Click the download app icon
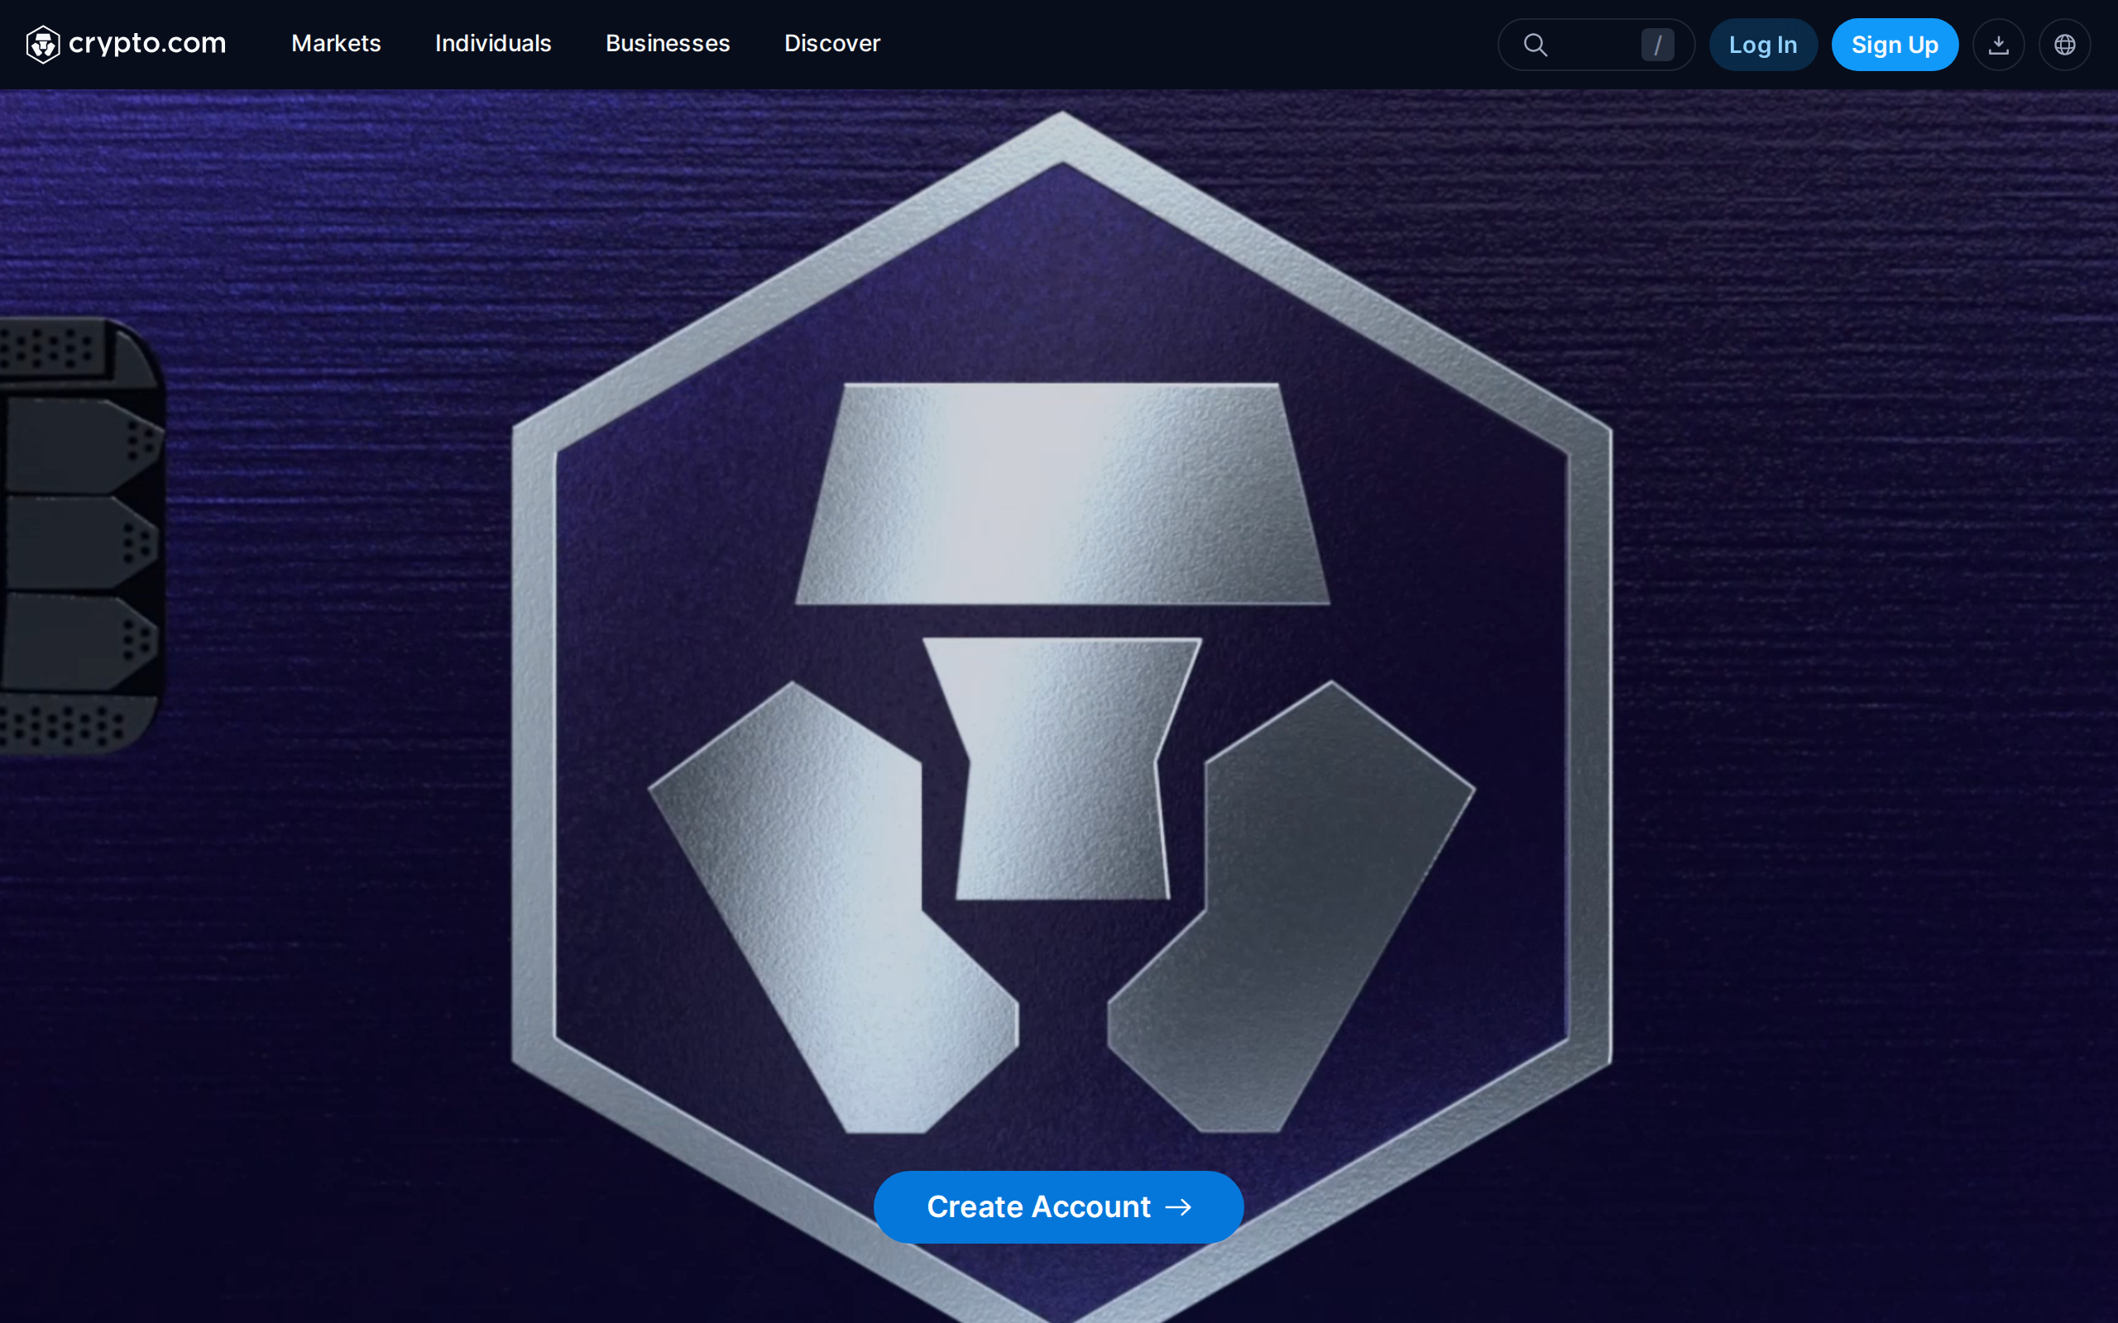The width and height of the screenshot is (2118, 1323). click(1998, 45)
